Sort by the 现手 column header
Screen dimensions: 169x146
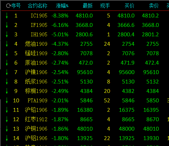click(x=105, y=6)
